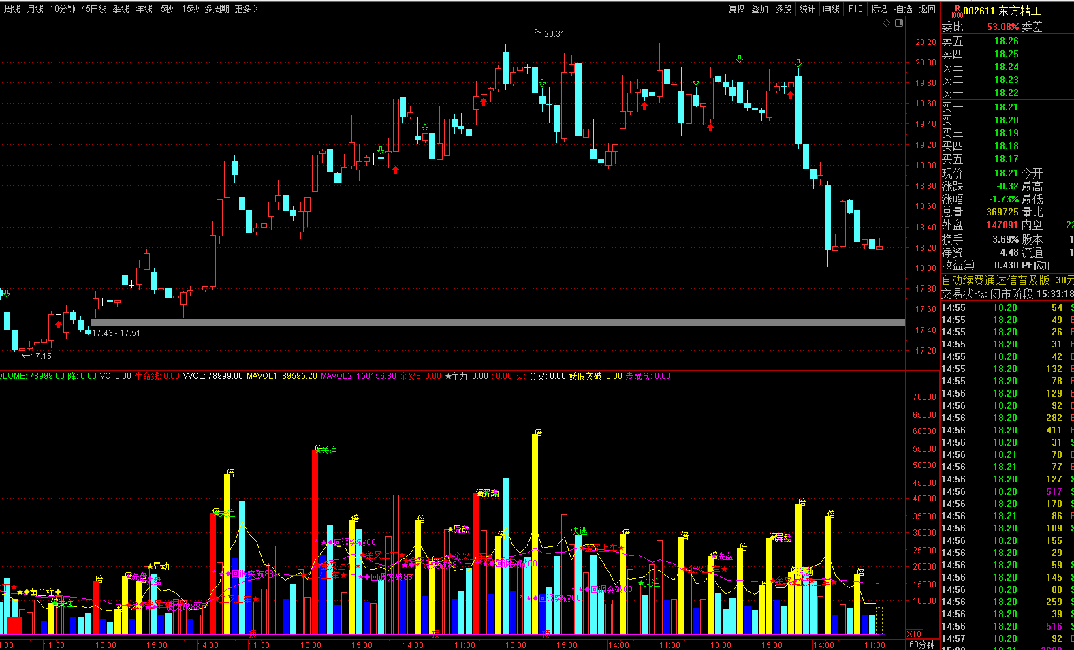Select the 5秒 chart period
Viewport: 1074px width, 650px height.
point(167,9)
